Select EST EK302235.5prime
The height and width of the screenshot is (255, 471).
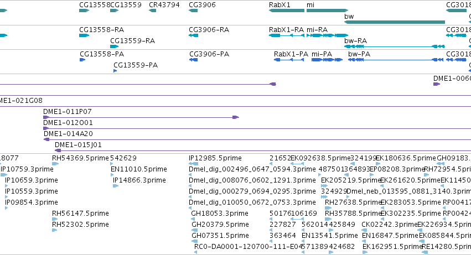click(382, 219)
